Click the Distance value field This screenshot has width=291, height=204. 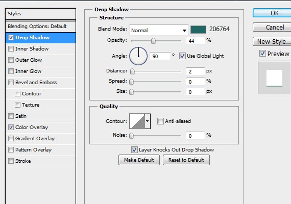196,71
